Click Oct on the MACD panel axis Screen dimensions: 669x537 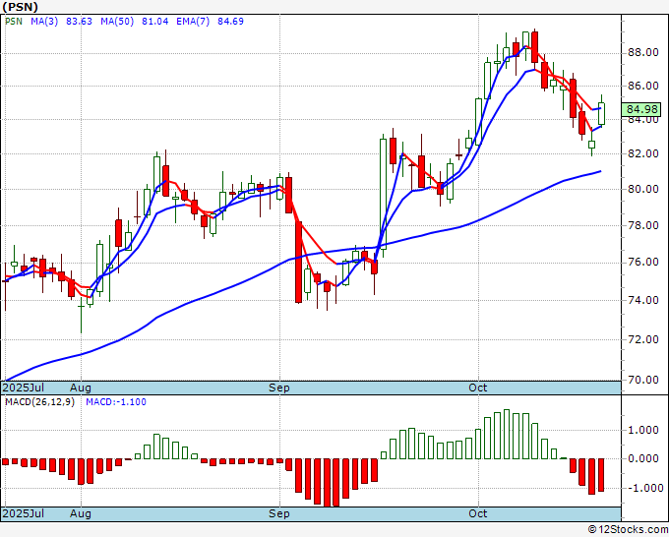click(478, 513)
